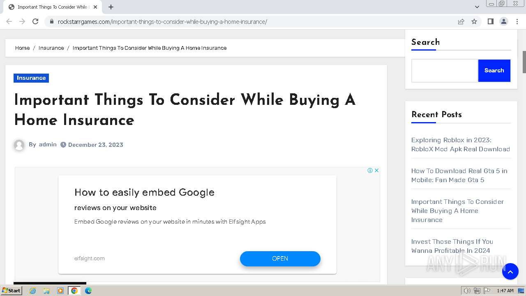
Task: Open the browser side panel
Action: pyautogui.click(x=490, y=21)
